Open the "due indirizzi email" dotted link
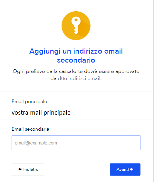 (x=79, y=78)
